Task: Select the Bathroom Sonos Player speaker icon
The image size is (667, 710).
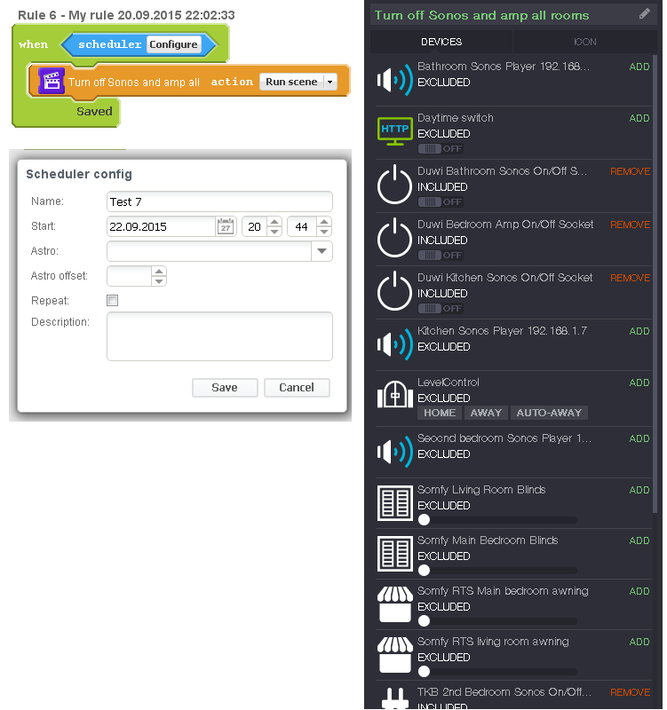Action: click(x=394, y=80)
